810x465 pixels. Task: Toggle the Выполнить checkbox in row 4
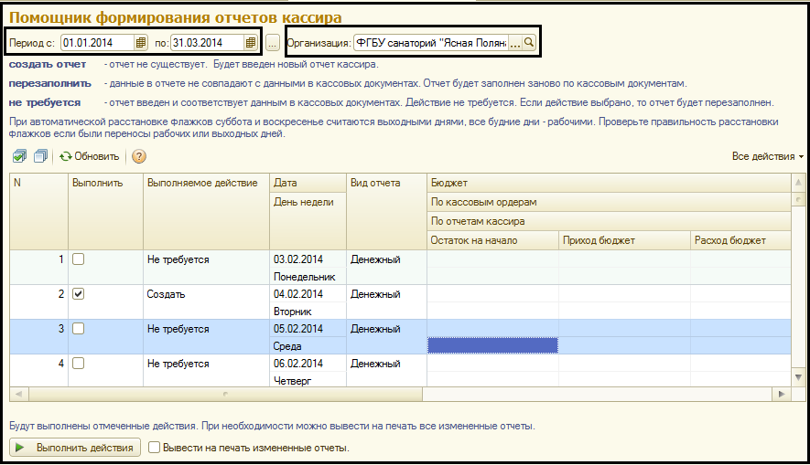78,364
